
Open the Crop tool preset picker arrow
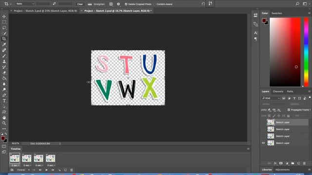11,4
